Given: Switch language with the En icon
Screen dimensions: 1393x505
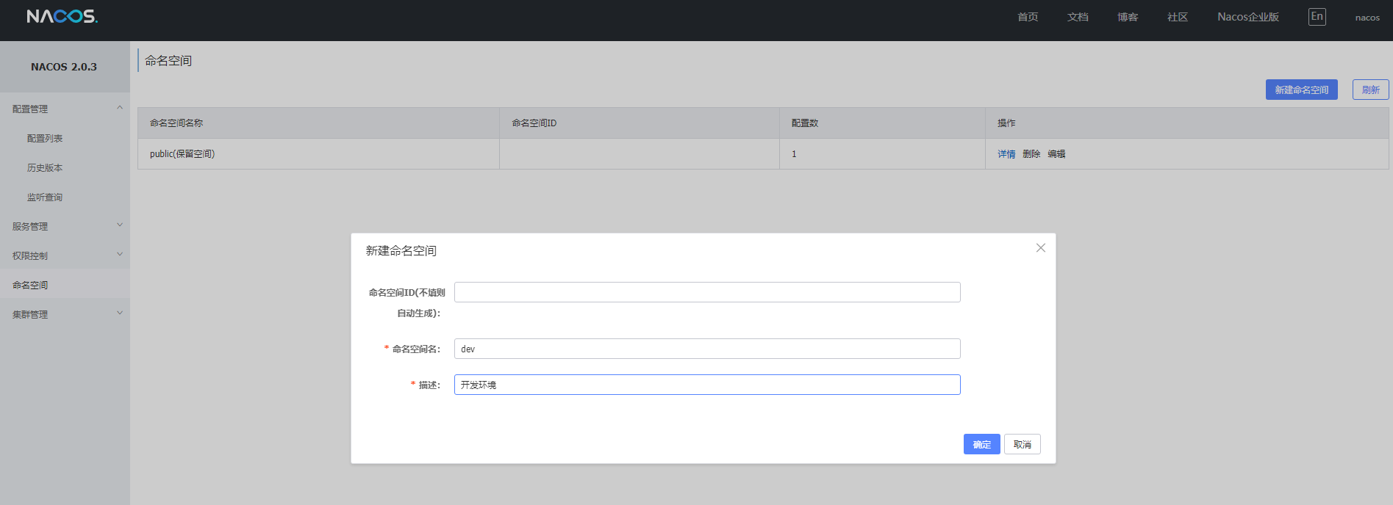Looking at the screenshot, I should [1317, 16].
